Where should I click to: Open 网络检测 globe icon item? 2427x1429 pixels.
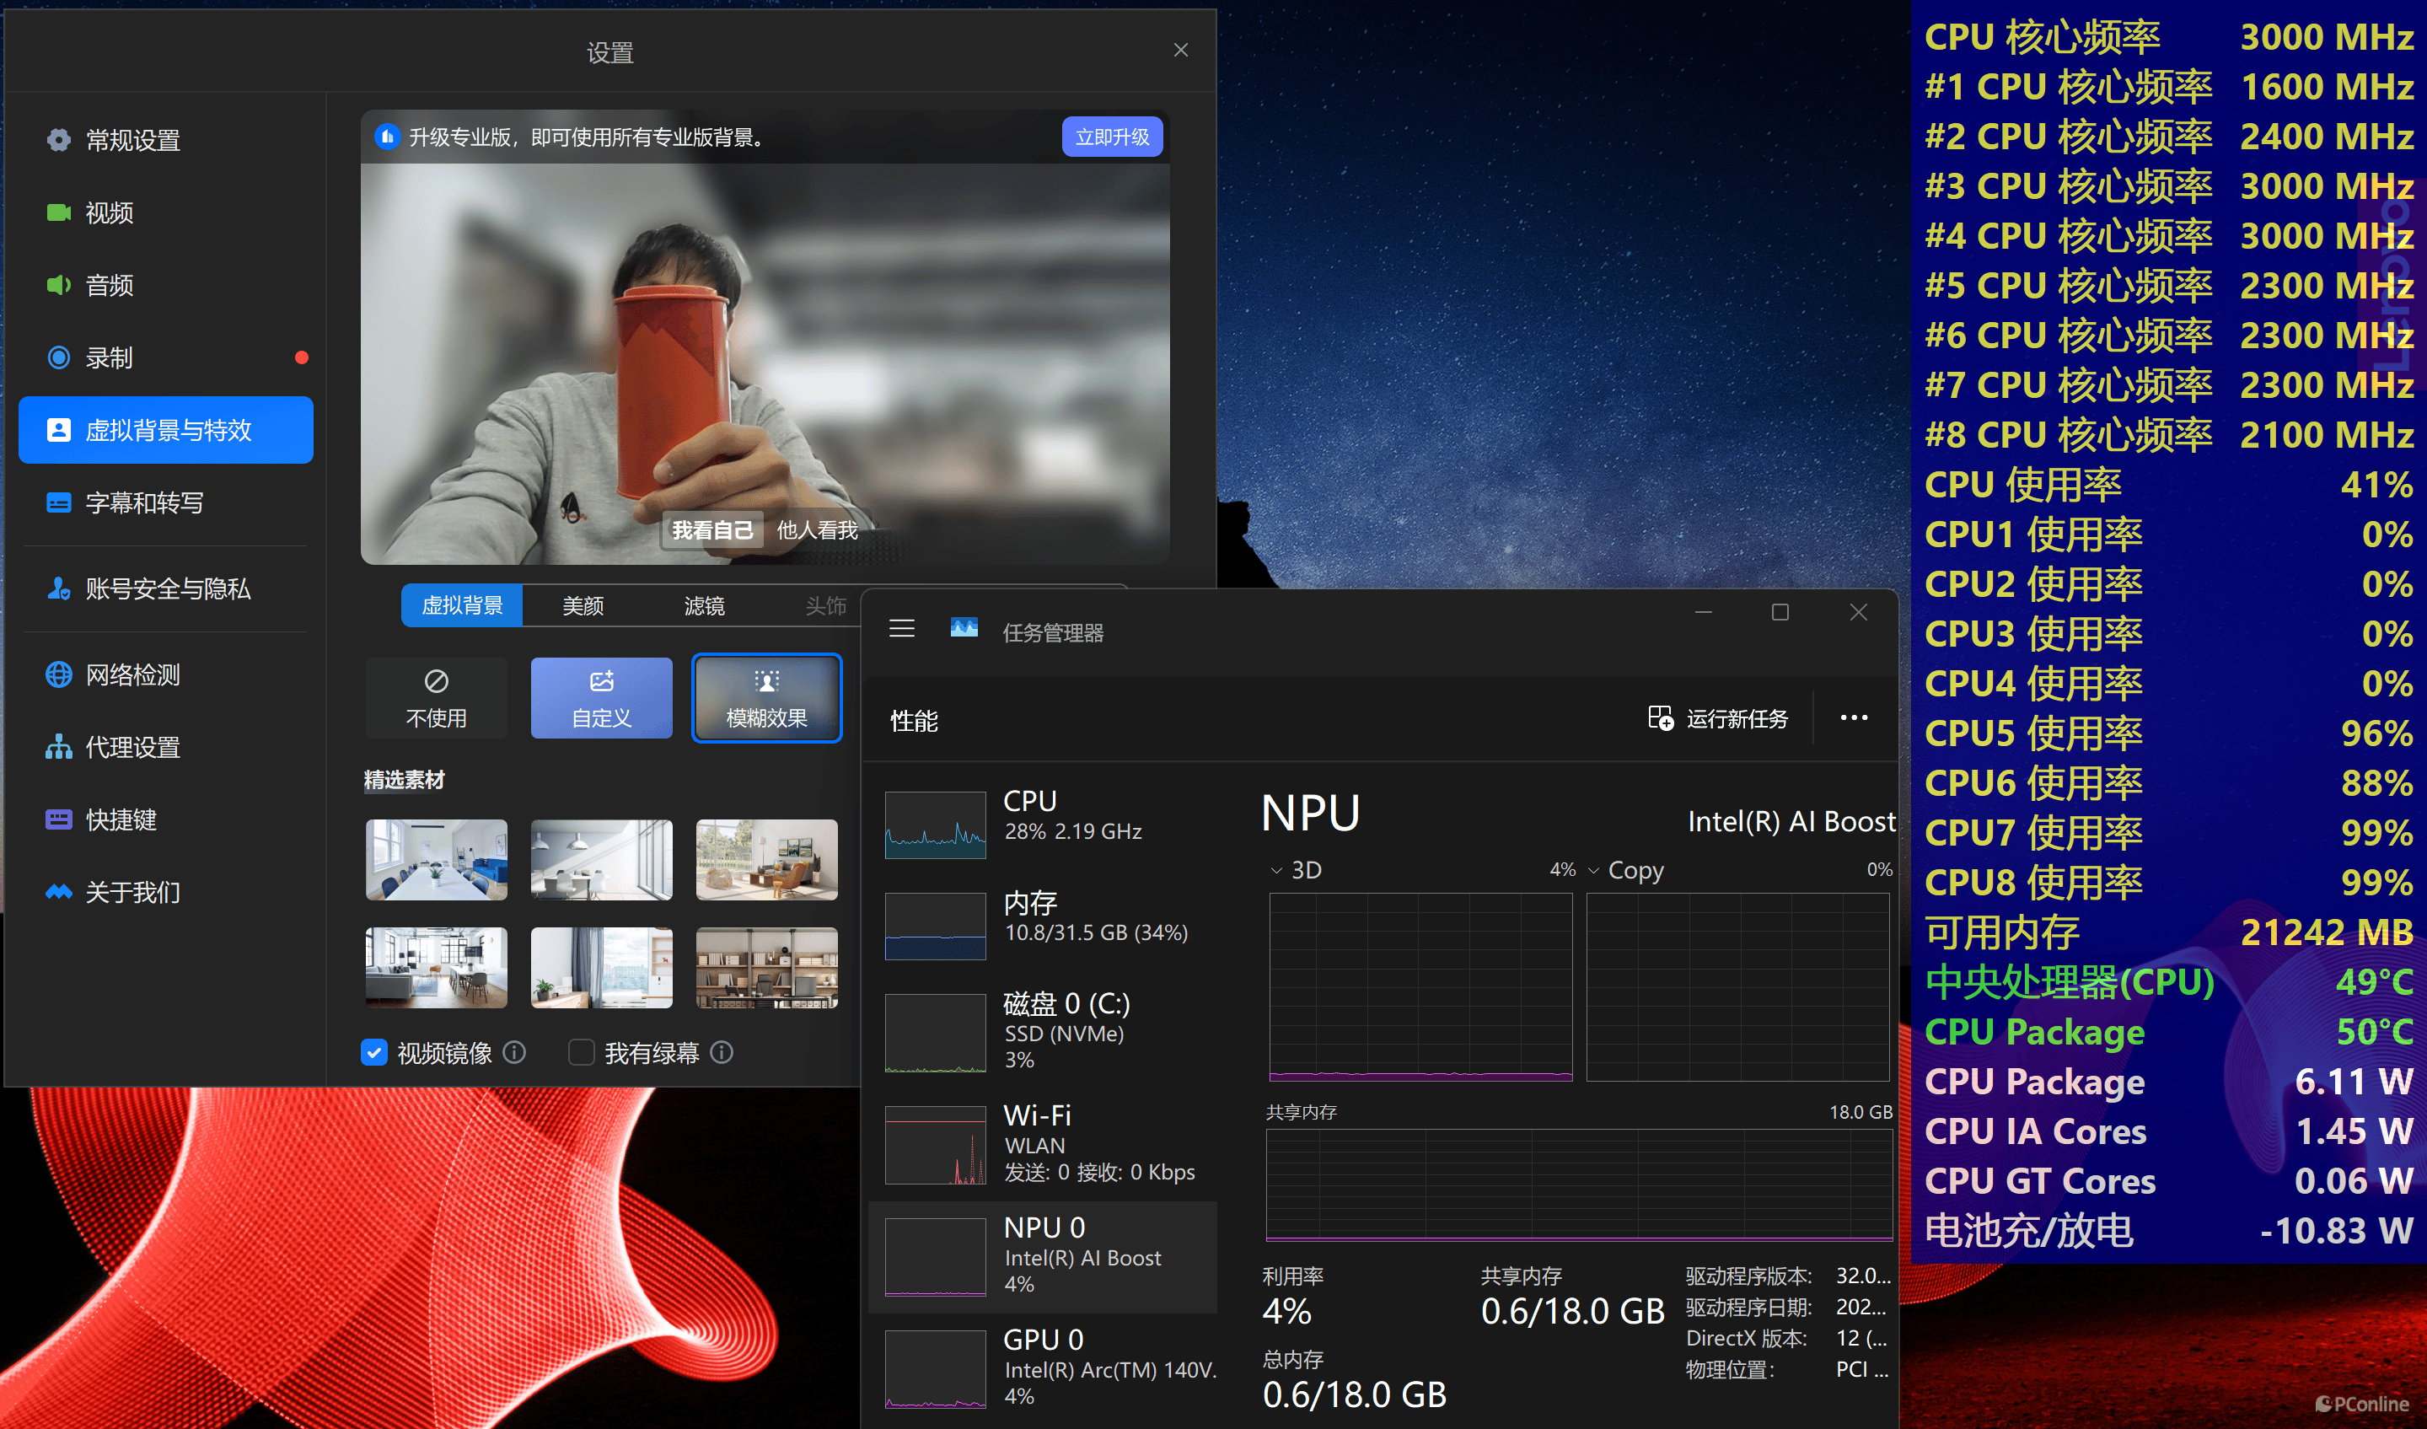(x=59, y=675)
